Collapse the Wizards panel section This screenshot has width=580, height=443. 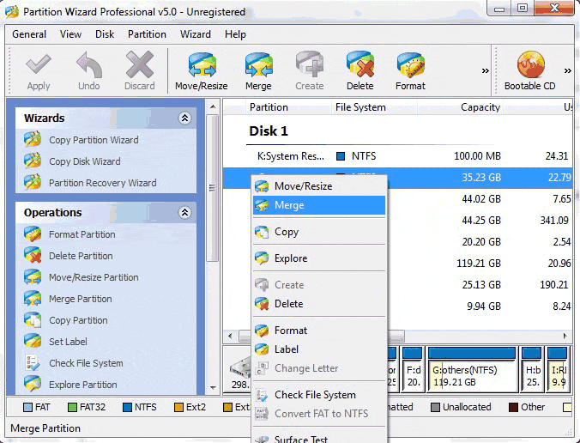(184, 118)
